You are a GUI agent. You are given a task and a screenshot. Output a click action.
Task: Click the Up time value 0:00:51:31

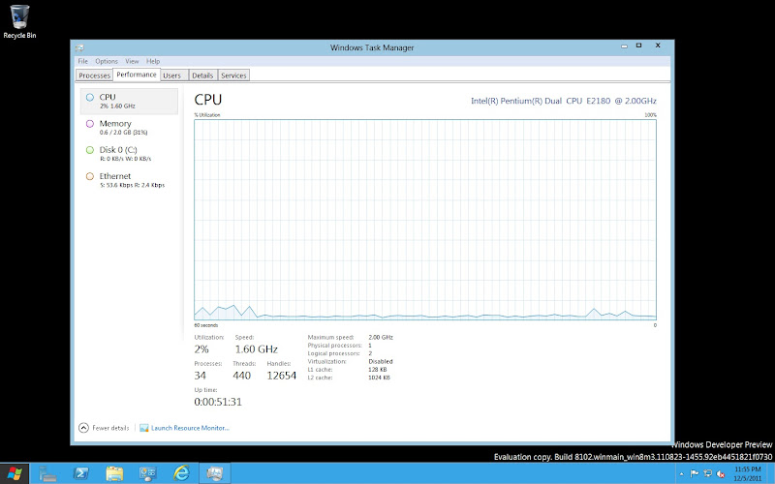[x=218, y=402]
